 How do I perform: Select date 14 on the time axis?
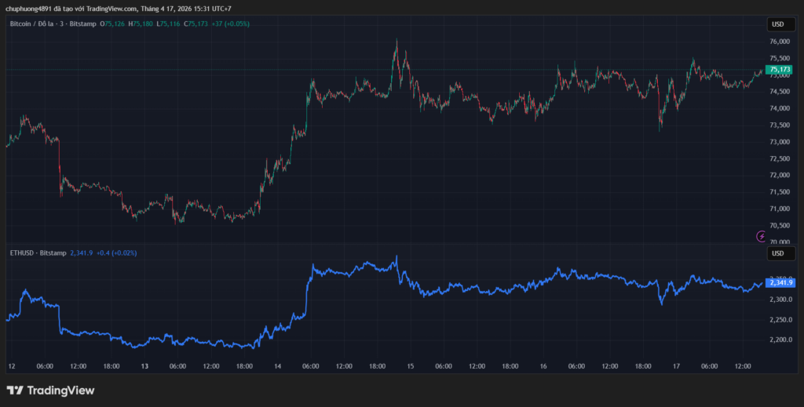tap(277, 366)
